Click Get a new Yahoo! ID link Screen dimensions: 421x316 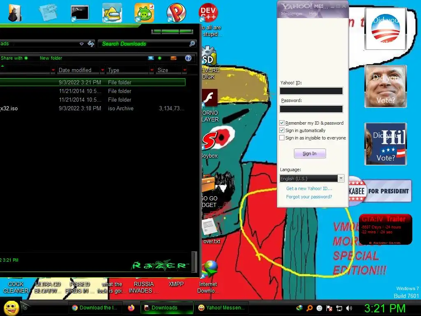(309, 188)
